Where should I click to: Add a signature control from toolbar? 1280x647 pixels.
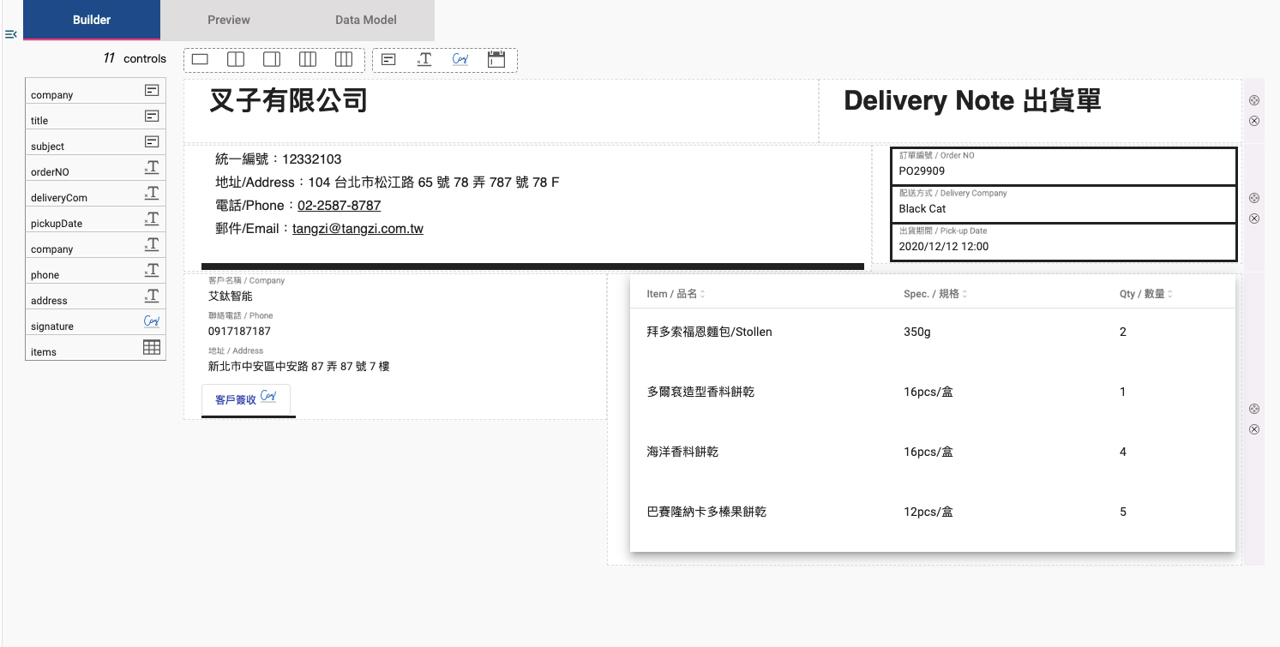coord(460,59)
